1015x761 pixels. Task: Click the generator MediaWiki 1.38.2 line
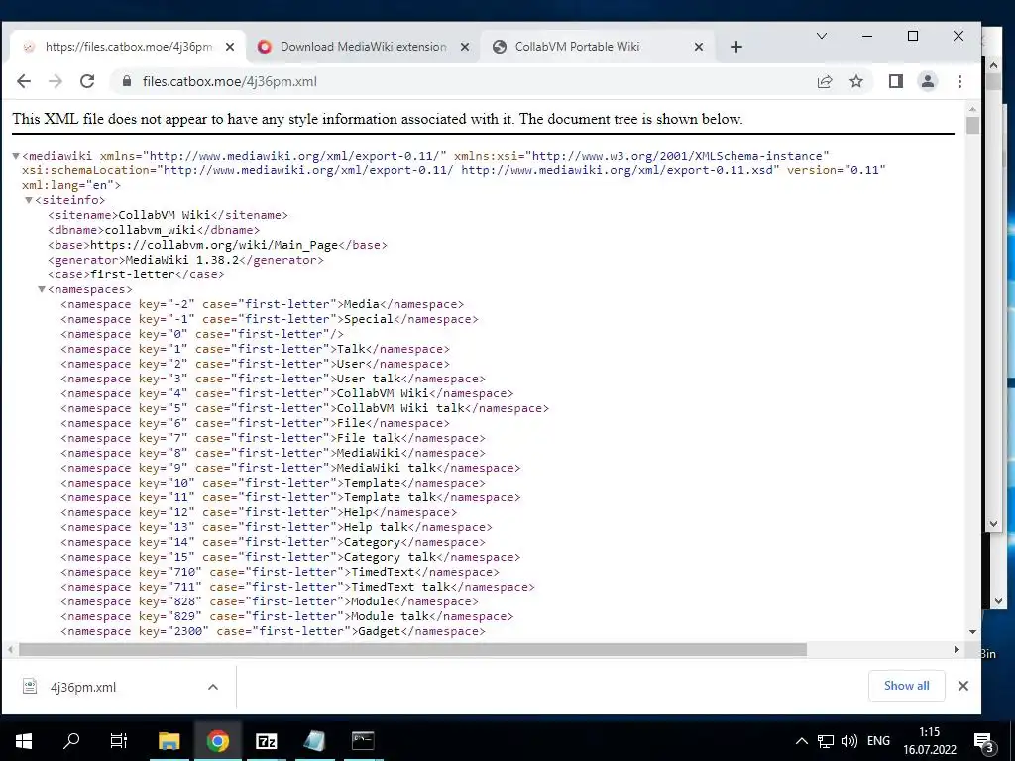click(185, 260)
